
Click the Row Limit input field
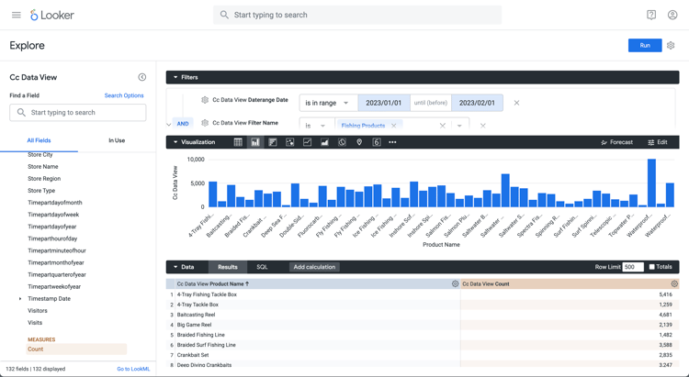tap(632, 267)
